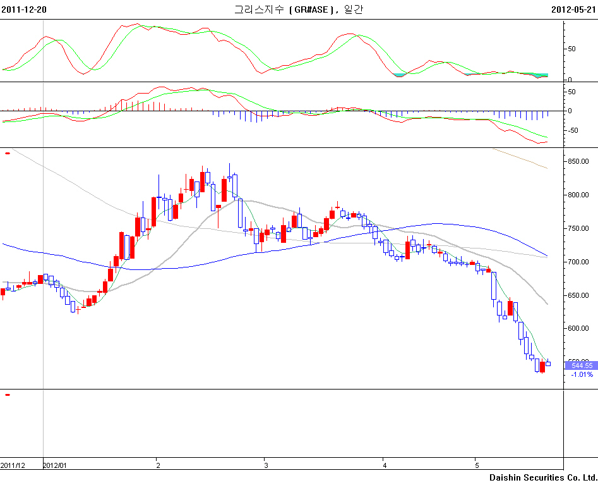The width and height of the screenshot is (598, 485).
Task: Click the cyan oversold shading in the stochastic panel
Action: [398, 75]
